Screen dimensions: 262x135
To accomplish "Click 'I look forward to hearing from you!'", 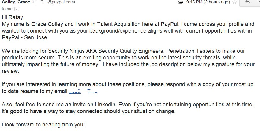I will tap(43, 125).
